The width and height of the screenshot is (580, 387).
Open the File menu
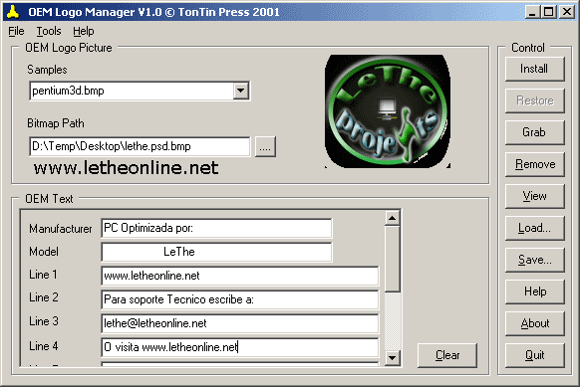pos(16,31)
